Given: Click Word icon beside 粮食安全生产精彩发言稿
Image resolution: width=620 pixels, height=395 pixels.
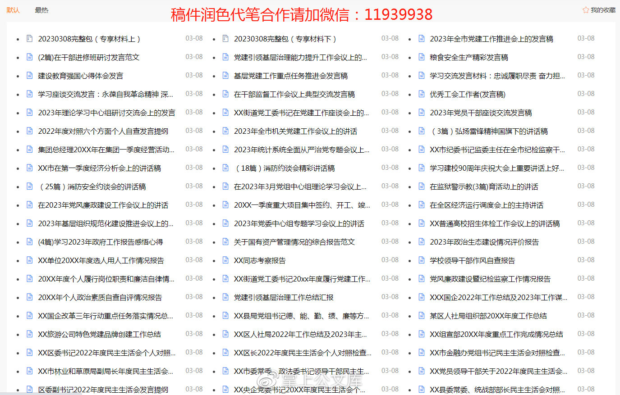Looking at the screenshot, I should click(421, 57).
